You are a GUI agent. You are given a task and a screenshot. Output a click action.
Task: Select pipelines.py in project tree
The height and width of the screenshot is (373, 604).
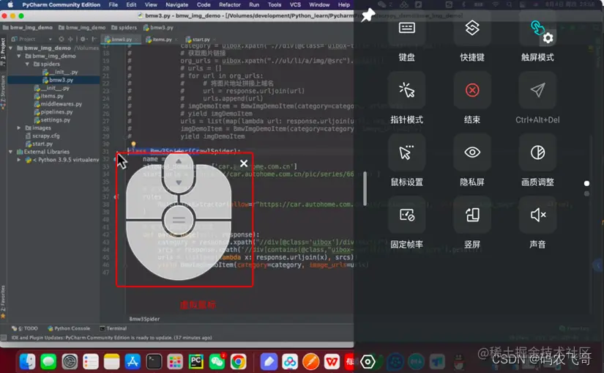53,112
